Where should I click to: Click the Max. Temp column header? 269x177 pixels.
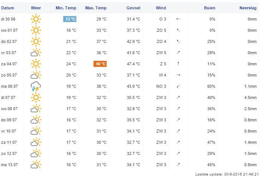(x=96, y=8)
